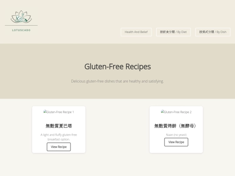The image size is (235, 176).
Task: Click the 'light and fluffy gluten-free' description
Action: point(59,137)
